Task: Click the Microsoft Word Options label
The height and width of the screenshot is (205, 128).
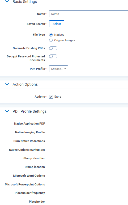Action: coord(29,176)
